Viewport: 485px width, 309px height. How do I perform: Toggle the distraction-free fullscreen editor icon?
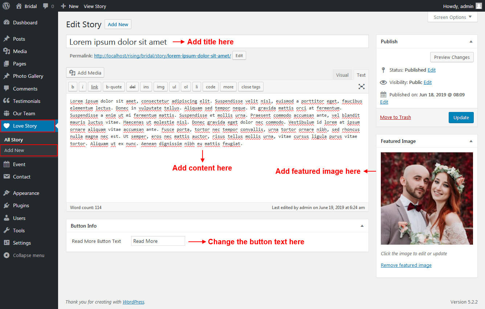(x=361, y=87)
